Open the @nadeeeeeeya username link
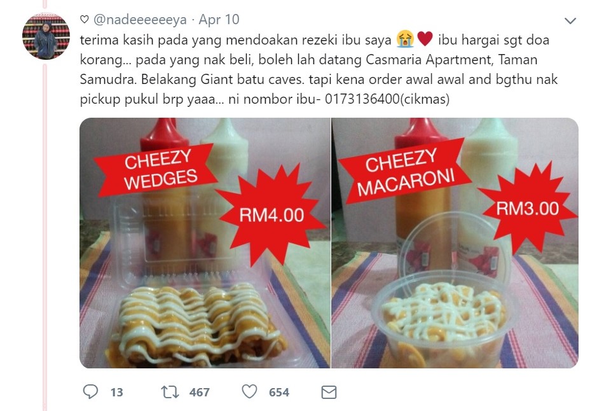Screen dimensions: 604x411 point(141,19)
